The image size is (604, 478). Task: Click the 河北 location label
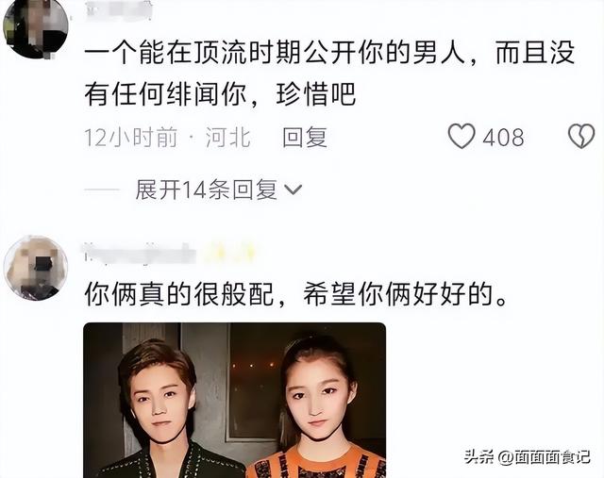click(228, 138)
